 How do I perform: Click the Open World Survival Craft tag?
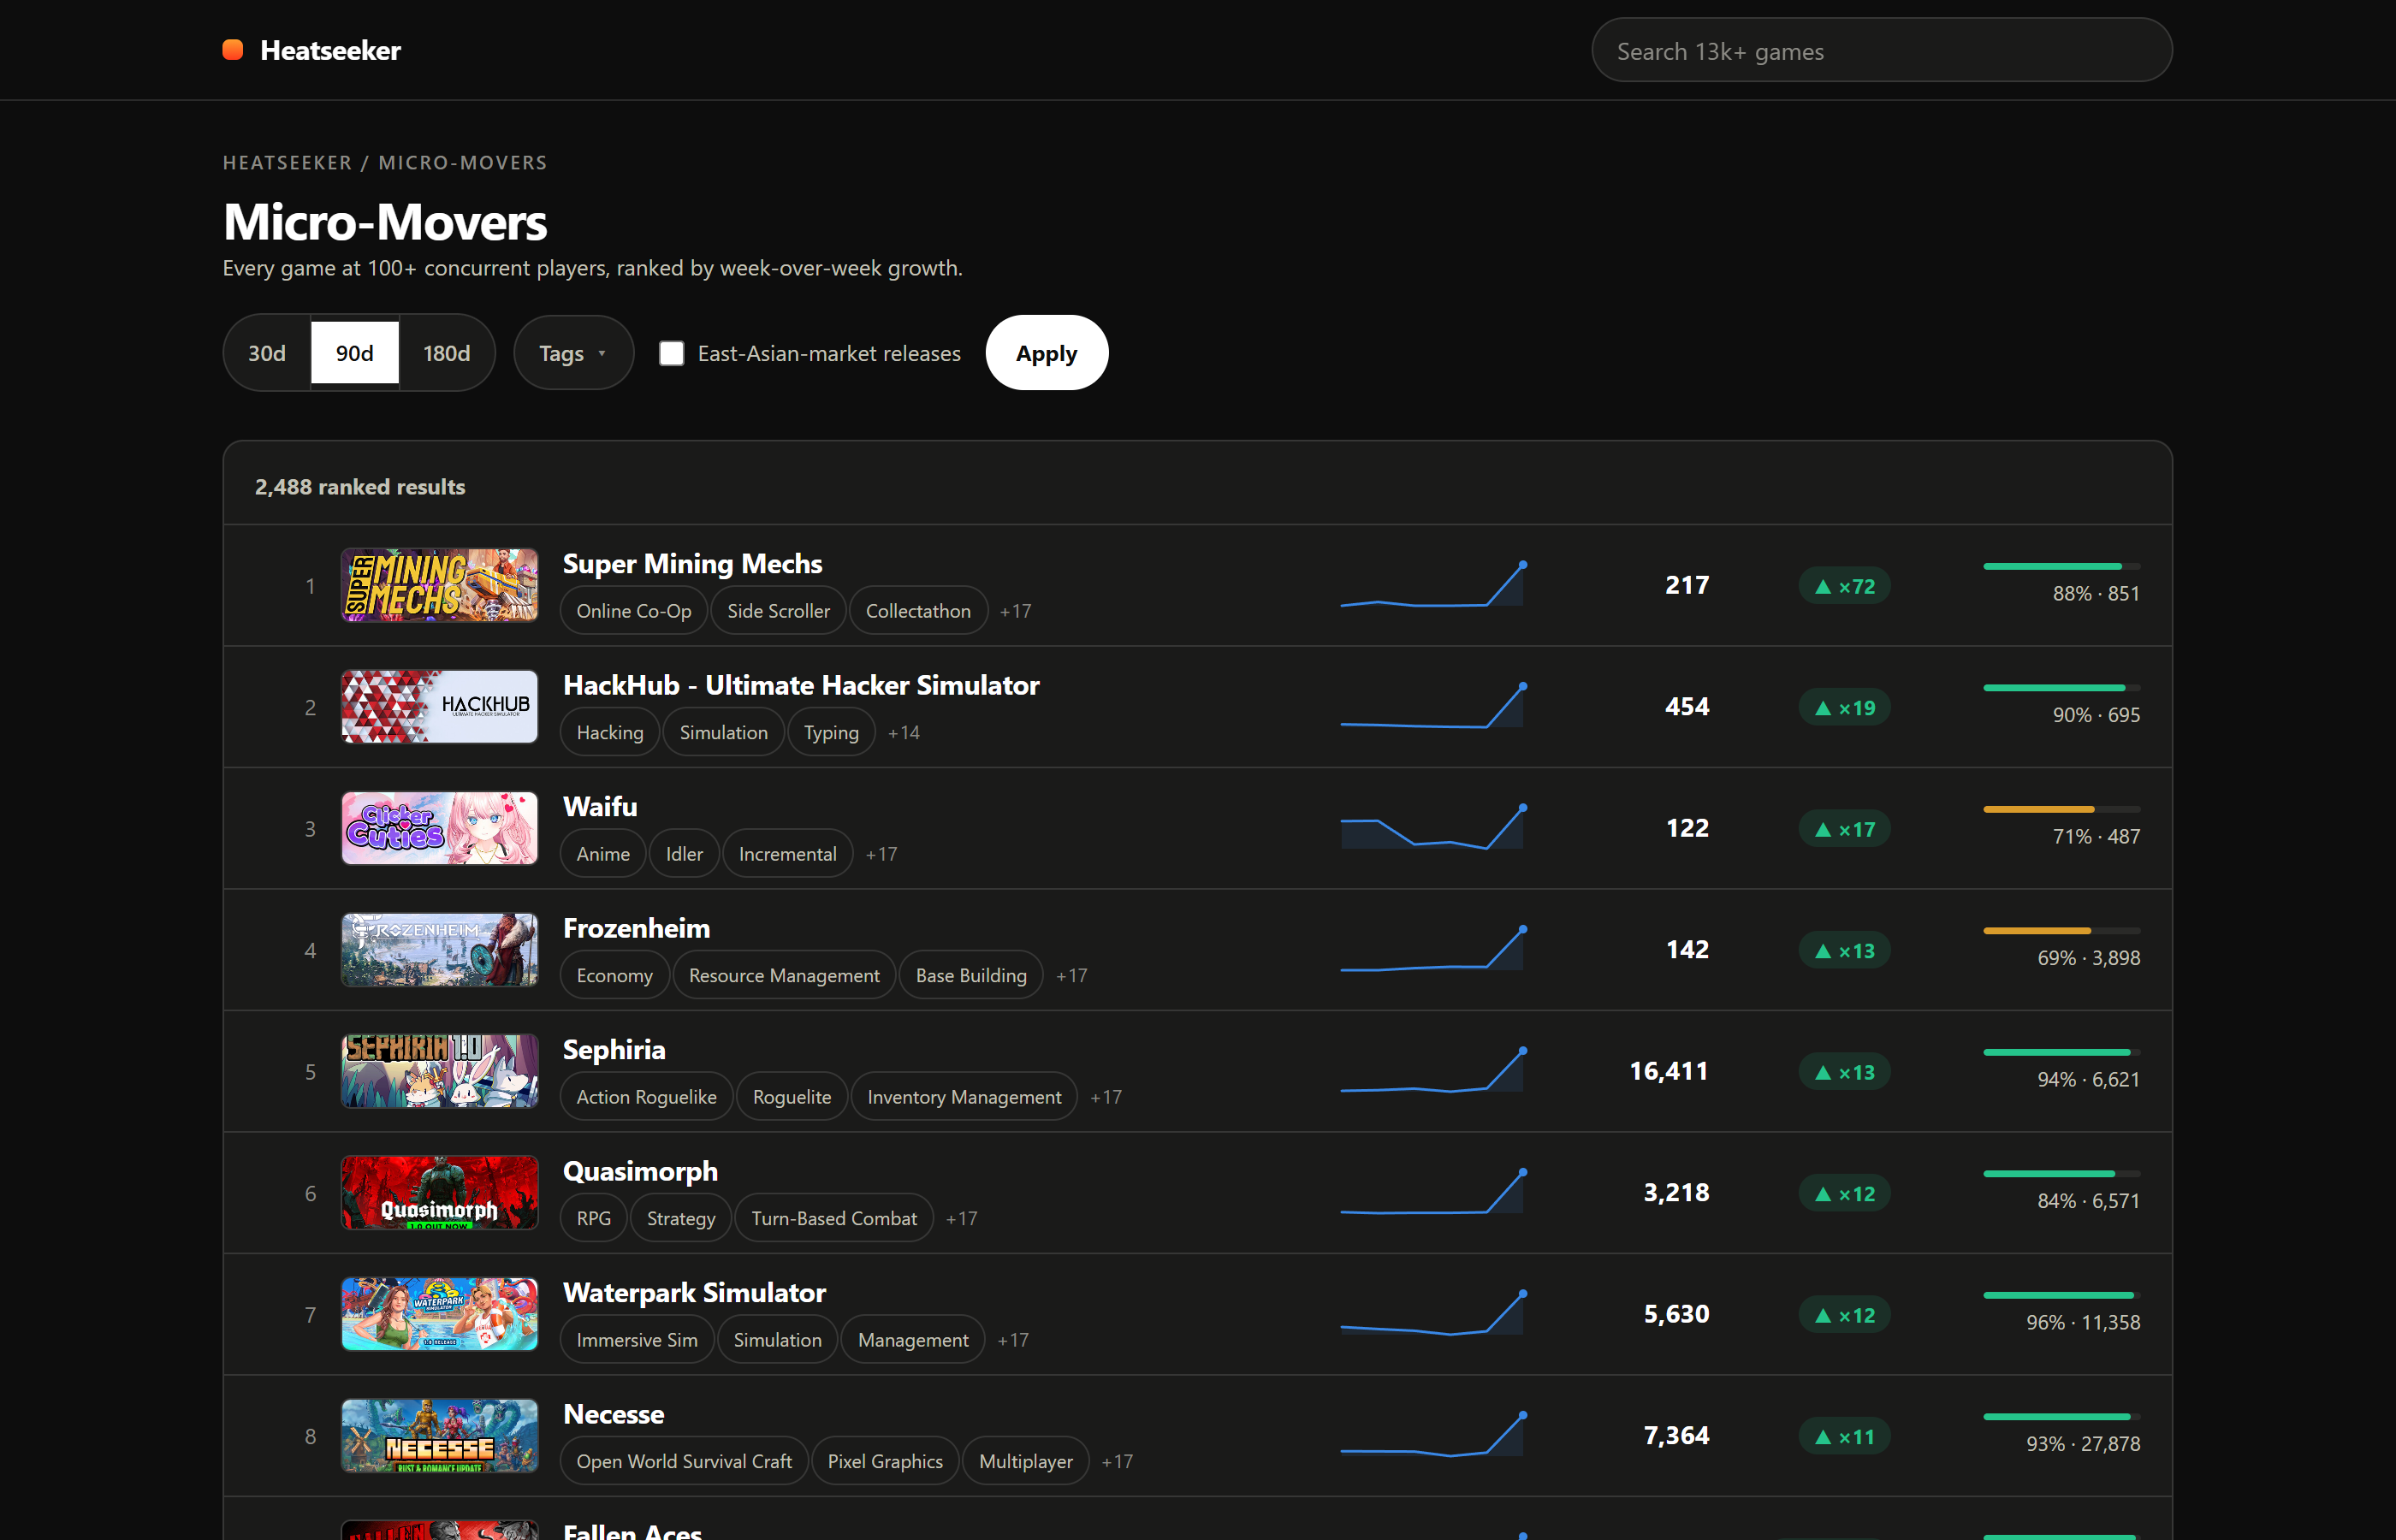[x=684, y=1462]
